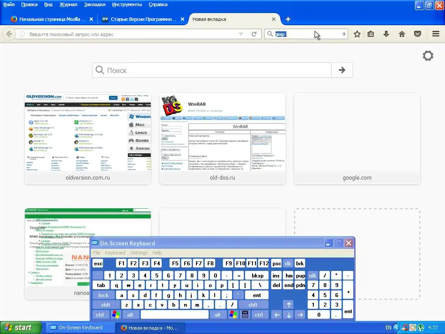The image size is (445, 334).
Task: Click left Windows logo key
Action: (116, 315)
